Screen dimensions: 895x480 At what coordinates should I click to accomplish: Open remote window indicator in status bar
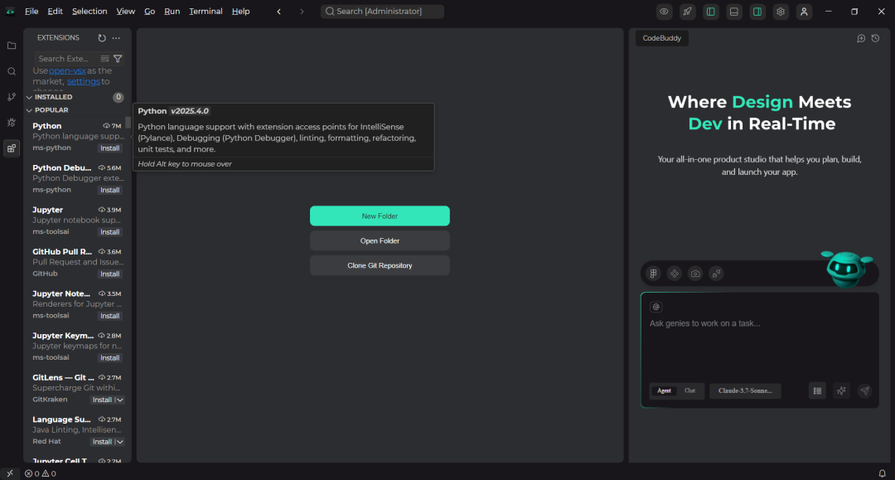10,473
